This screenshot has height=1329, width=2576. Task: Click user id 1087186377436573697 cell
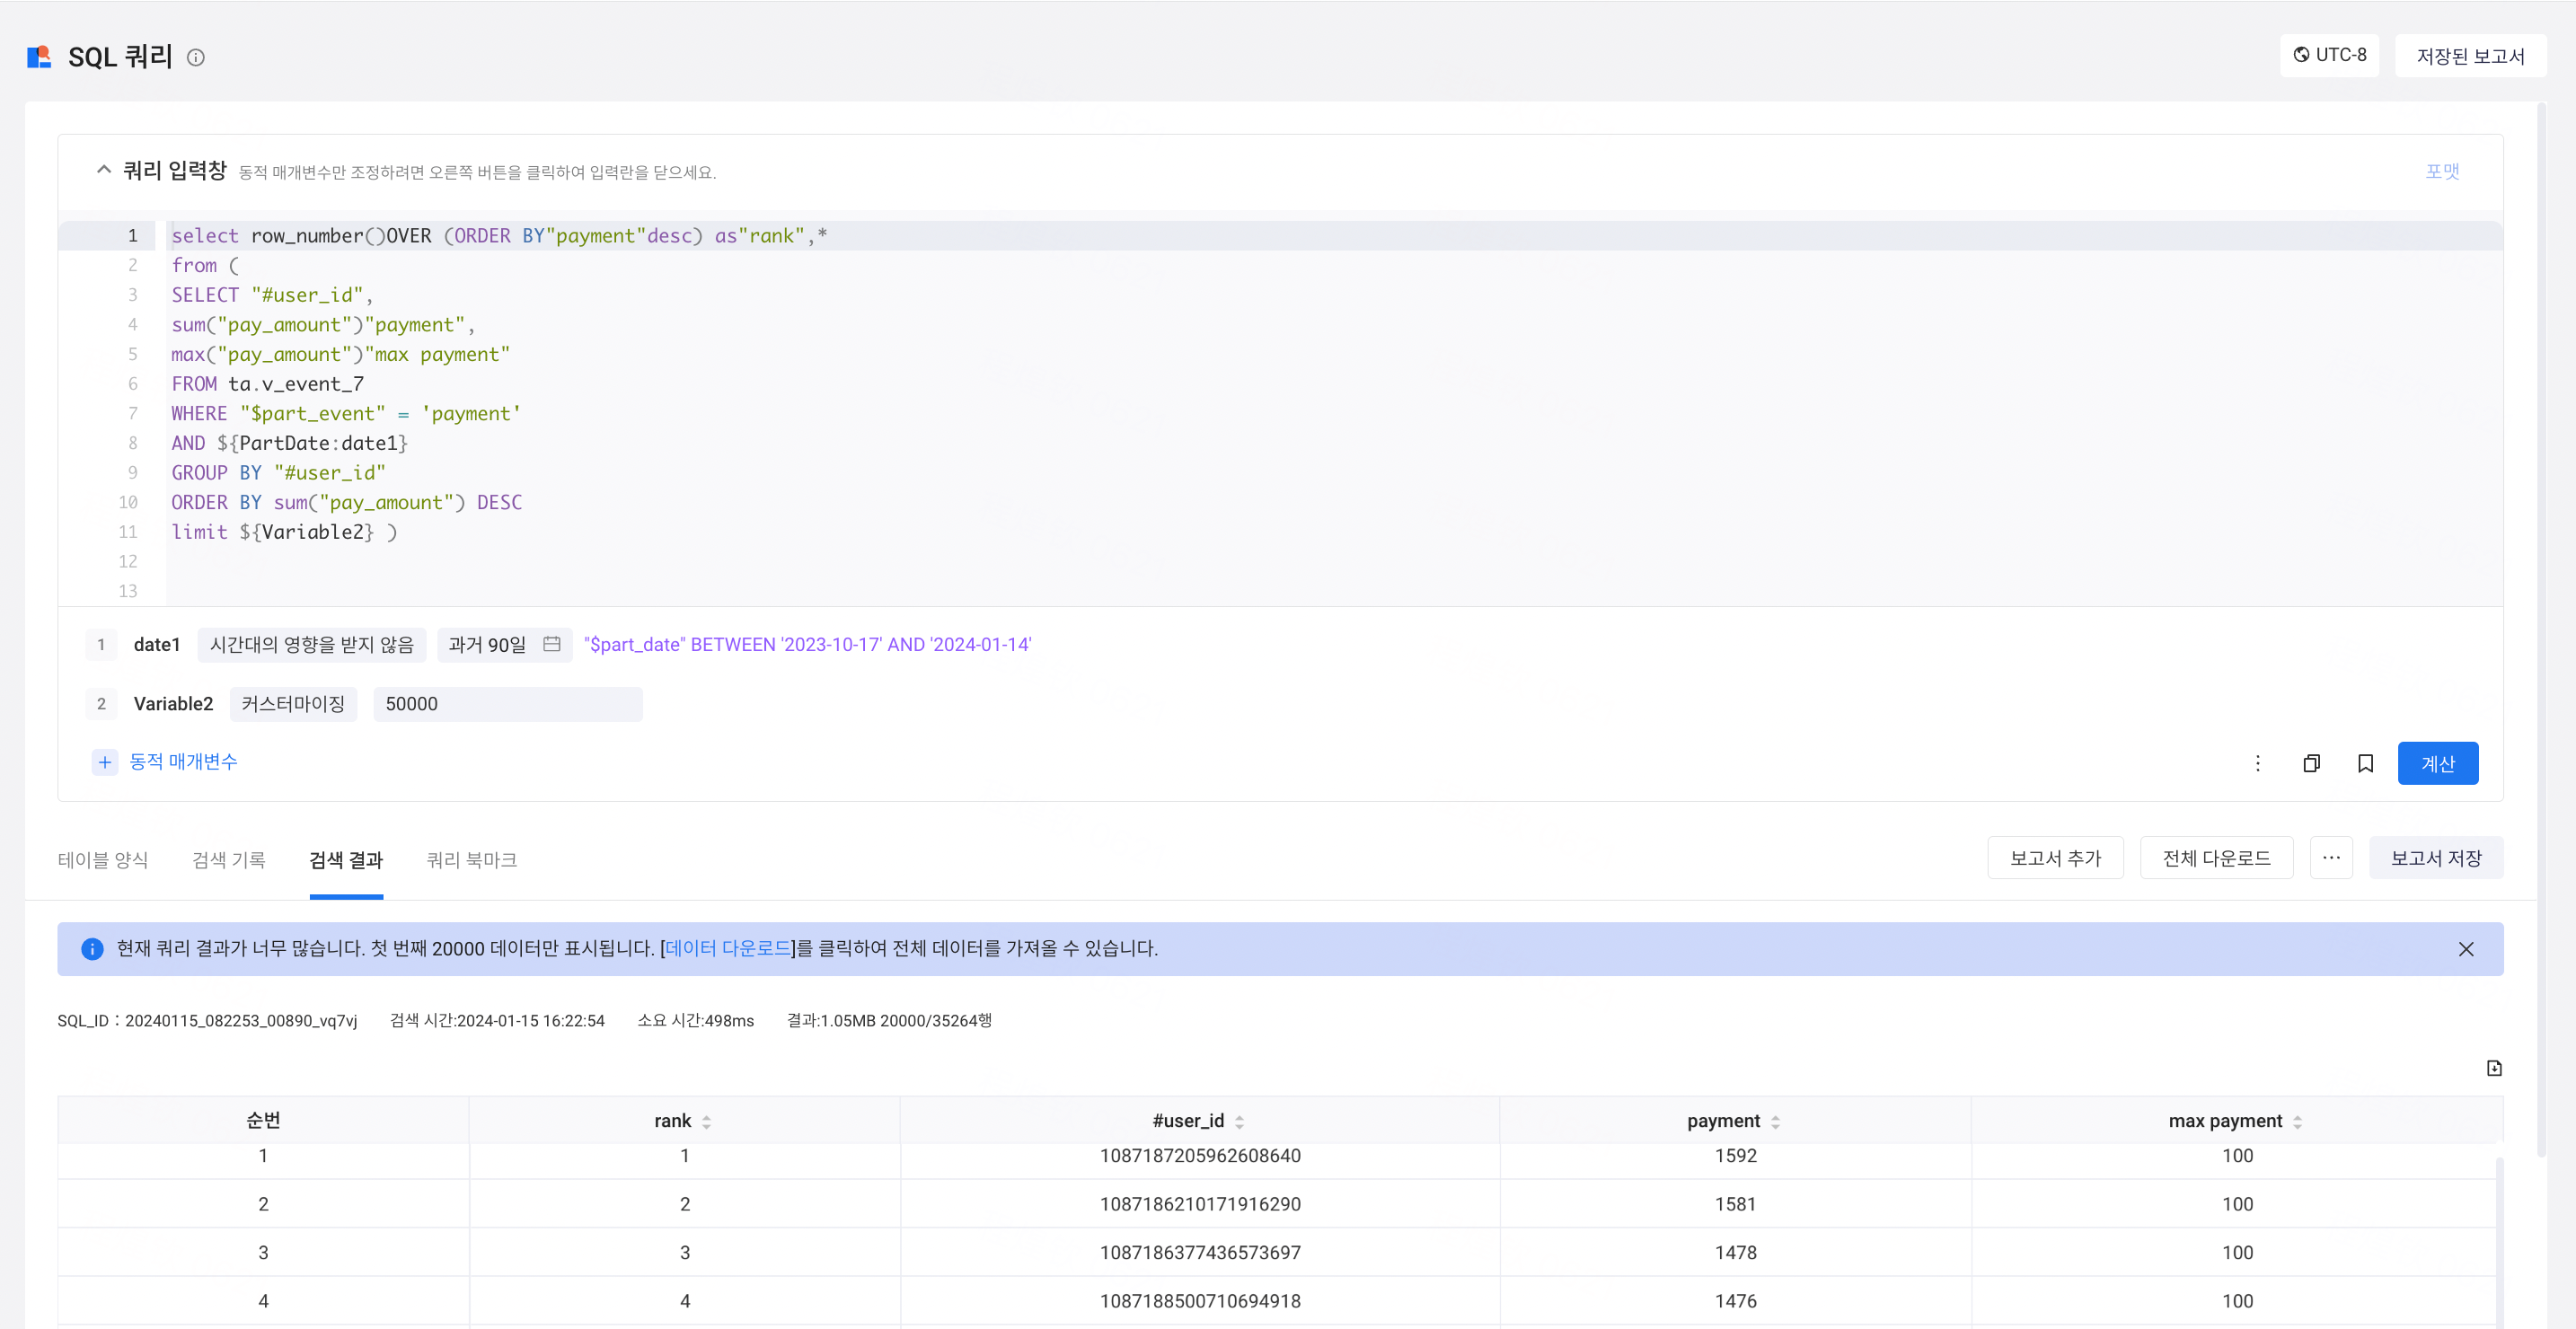[x=1200, y=1253]
